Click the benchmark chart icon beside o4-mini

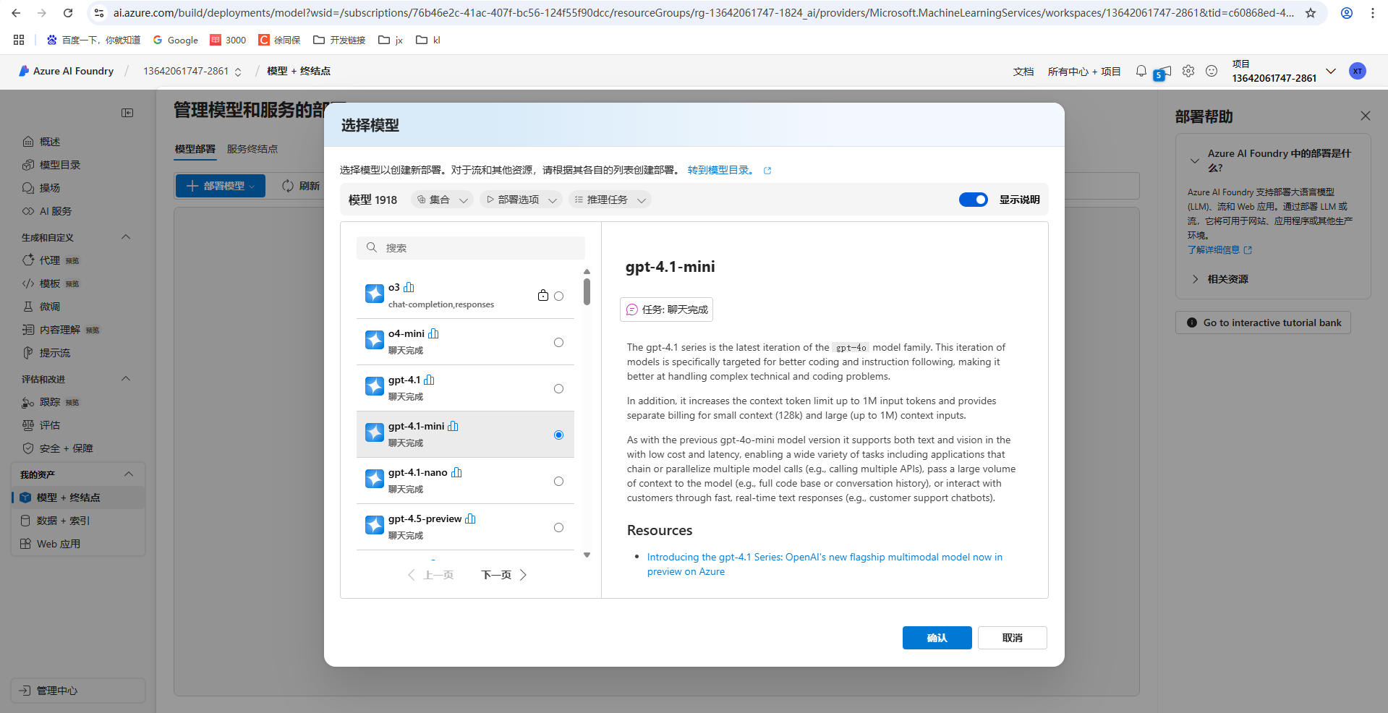(433, 333)
